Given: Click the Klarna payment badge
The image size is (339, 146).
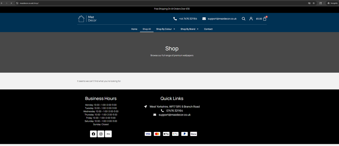Looking at the screenshot, I should tap(194, 134).
